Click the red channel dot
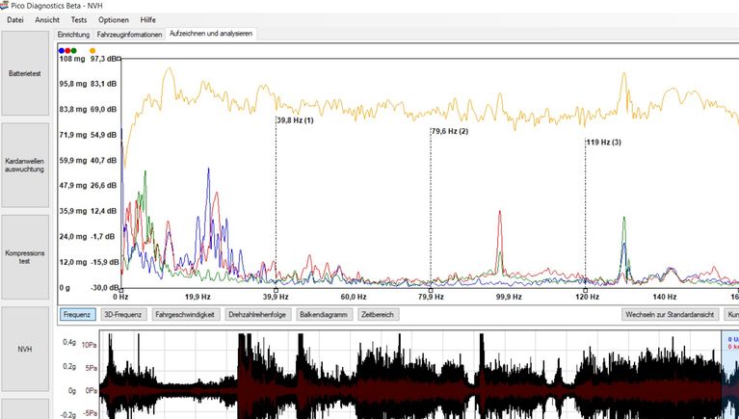This screenshot has width=739, height=419. [x=67, y=50]
